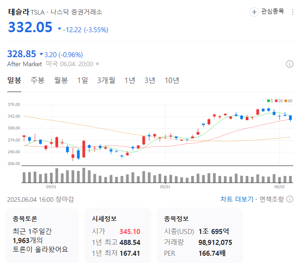This screenshot has width=297, height=263.
Task: Click the 1,963개의 discussion count text
Action: pos(28,240)
